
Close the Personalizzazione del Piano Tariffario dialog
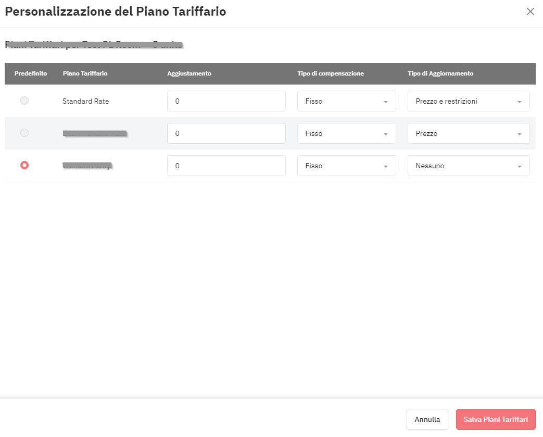coord(530,11)
